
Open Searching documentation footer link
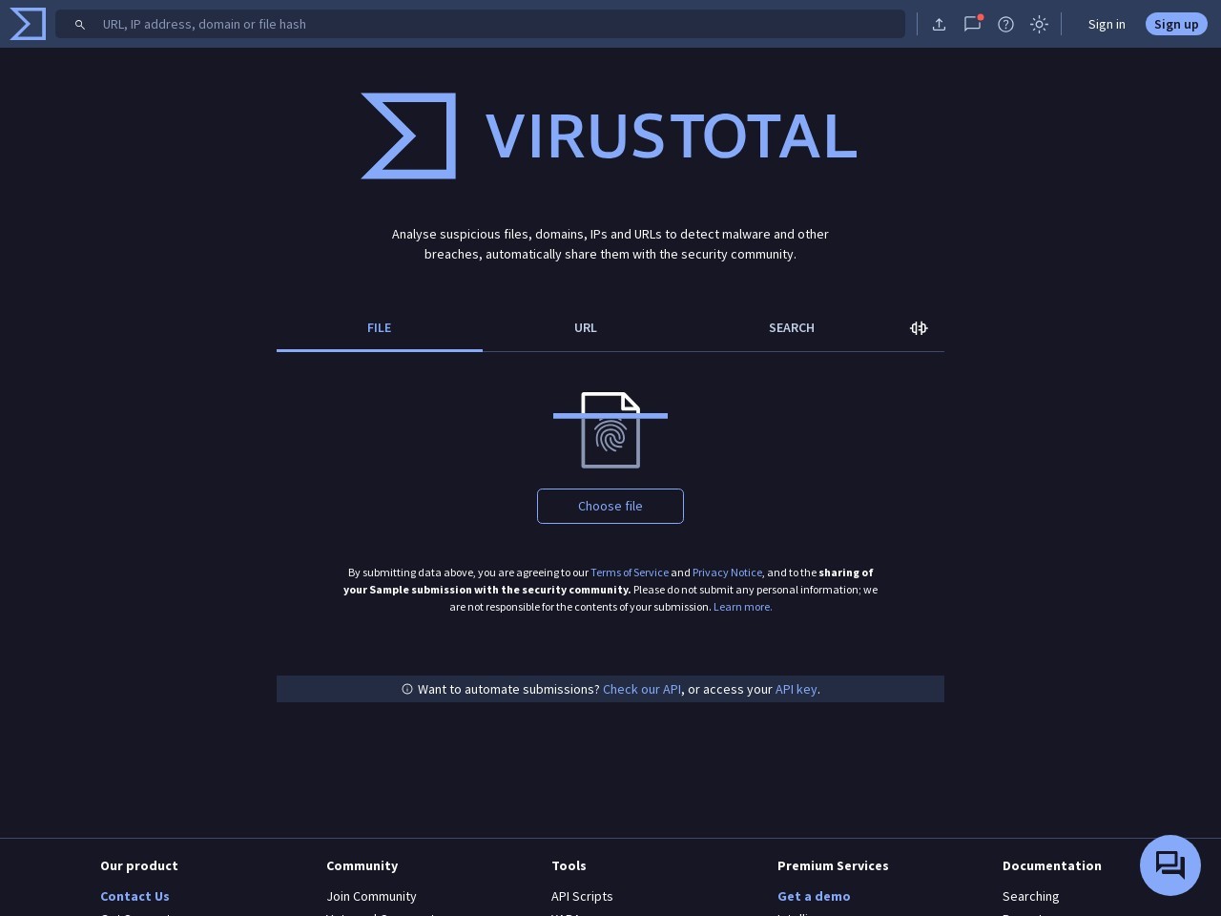[x=1030, y=896]
